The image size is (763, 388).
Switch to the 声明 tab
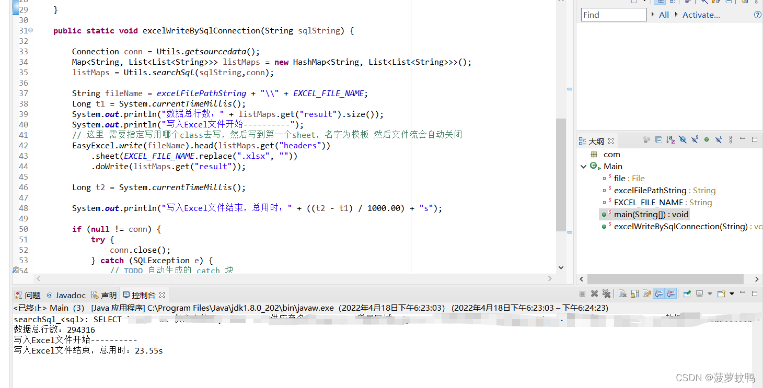(x=104, y=295)
